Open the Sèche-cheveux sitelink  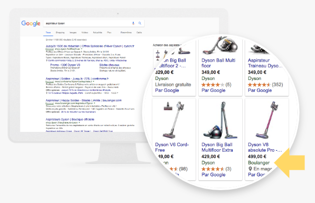pyautogui.click(x=109, y=65)
